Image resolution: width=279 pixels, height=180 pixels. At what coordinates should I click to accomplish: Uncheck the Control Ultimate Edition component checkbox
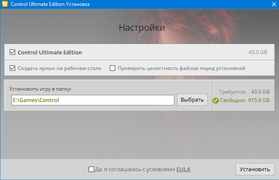pos(13,52)
